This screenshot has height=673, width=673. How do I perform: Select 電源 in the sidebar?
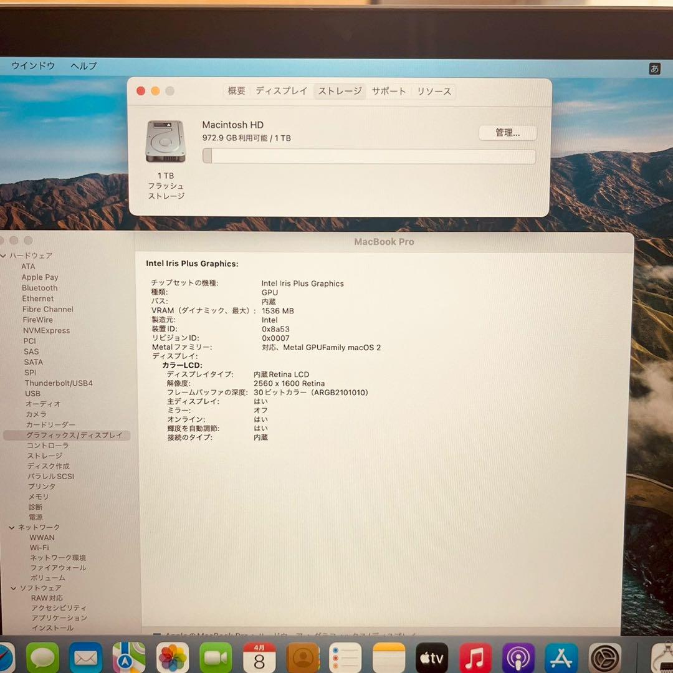(x=36, y=517)
